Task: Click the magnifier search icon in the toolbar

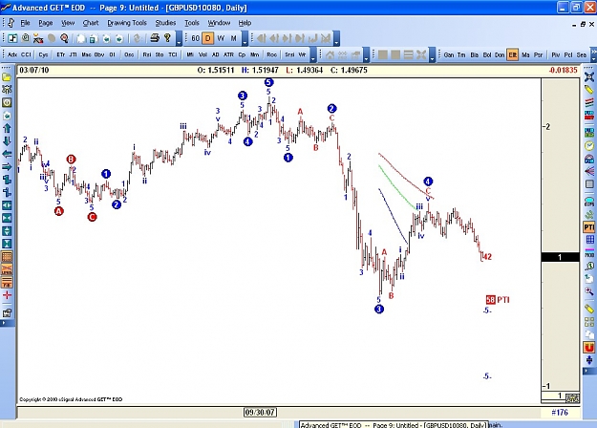Action: (64, 38)
